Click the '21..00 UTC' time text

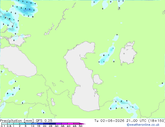point(136,121)
